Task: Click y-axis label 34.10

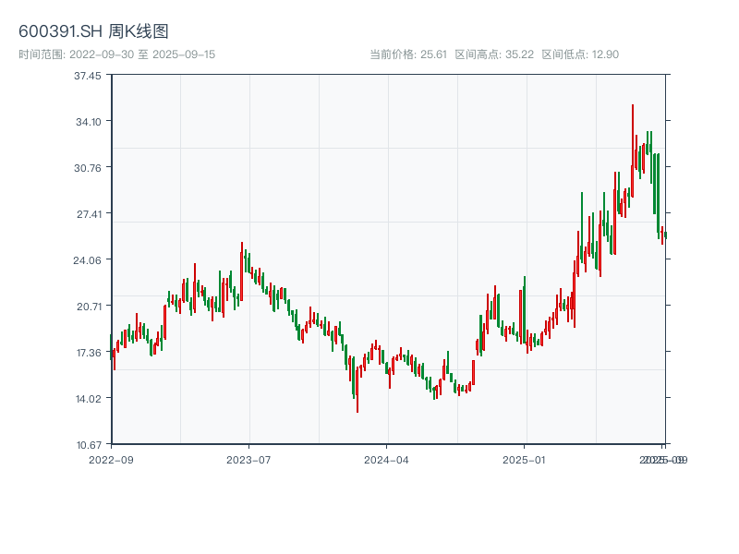Action: [89, 122]
